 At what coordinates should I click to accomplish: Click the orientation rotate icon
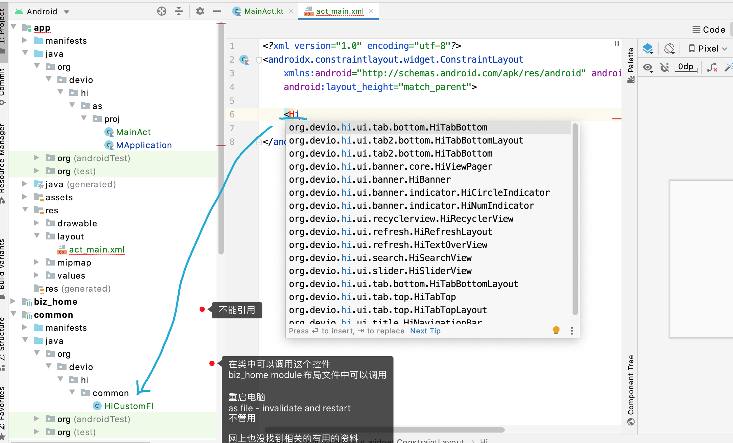coord(669,49)
